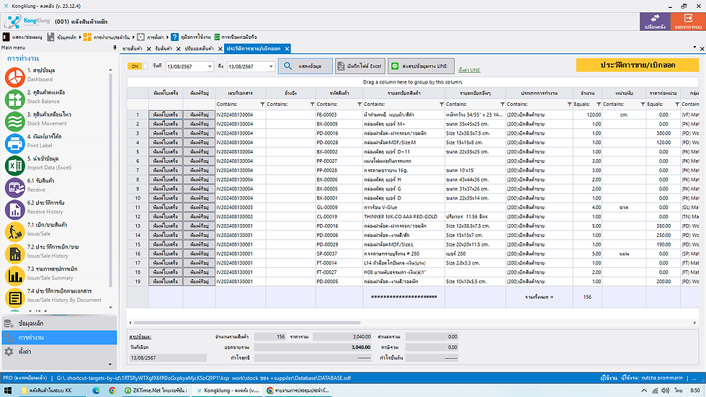Switch to the ขายสินค้า tab

coord(132,48)
